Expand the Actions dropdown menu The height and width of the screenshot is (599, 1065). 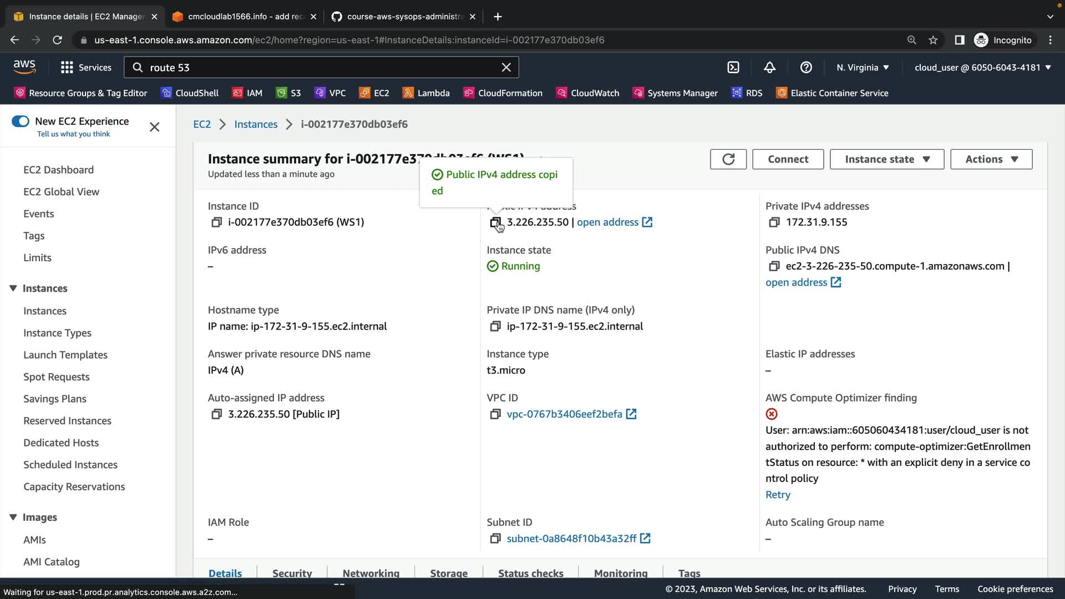991,159
